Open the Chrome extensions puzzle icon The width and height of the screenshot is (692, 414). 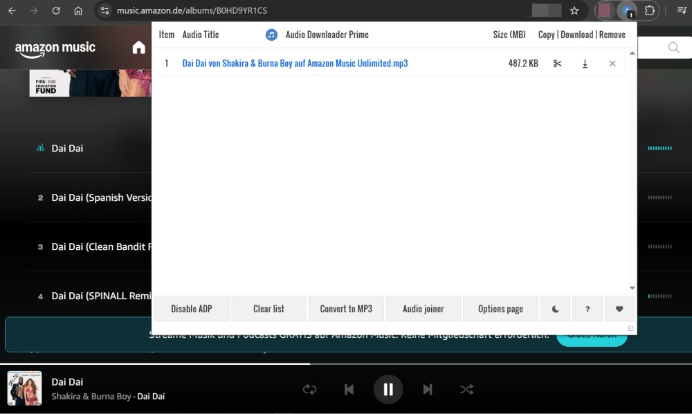tap(650, 10)
